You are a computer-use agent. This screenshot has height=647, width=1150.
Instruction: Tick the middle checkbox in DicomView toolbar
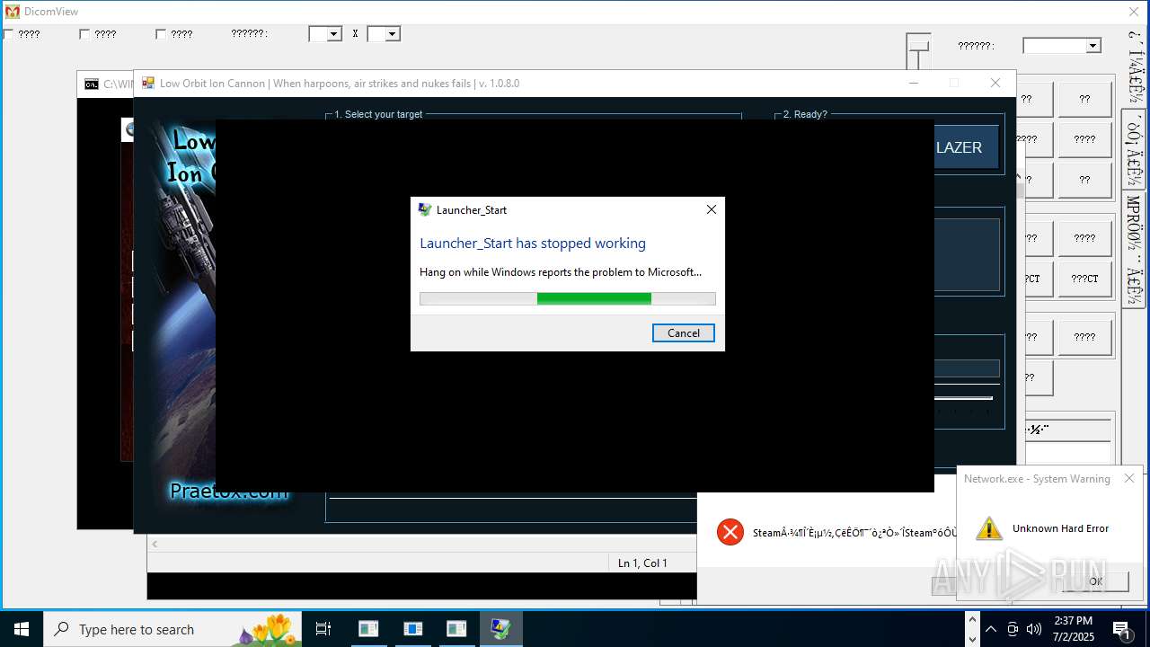pyautogui.click(x=84, y=34)
